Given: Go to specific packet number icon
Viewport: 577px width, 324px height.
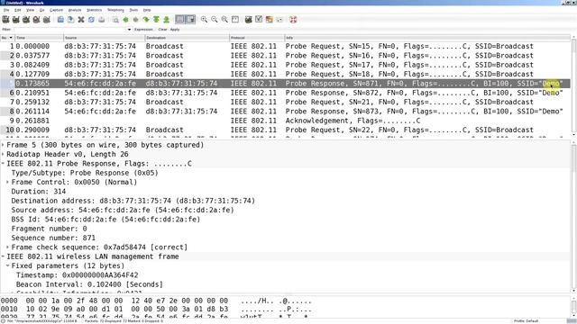Looking at the screenshot, I should [146, 20].
